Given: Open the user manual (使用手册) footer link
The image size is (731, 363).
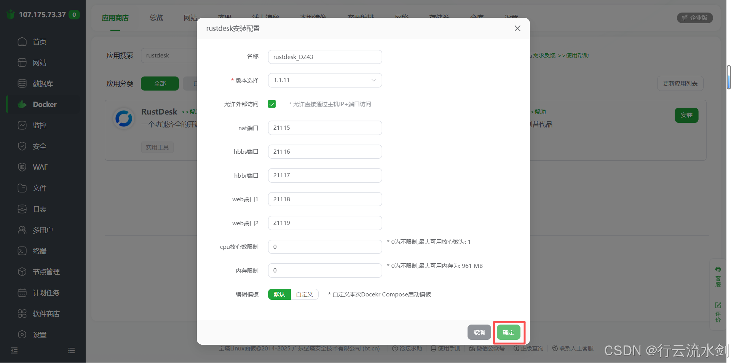Looking at the screenshot, I should point(446,349).
